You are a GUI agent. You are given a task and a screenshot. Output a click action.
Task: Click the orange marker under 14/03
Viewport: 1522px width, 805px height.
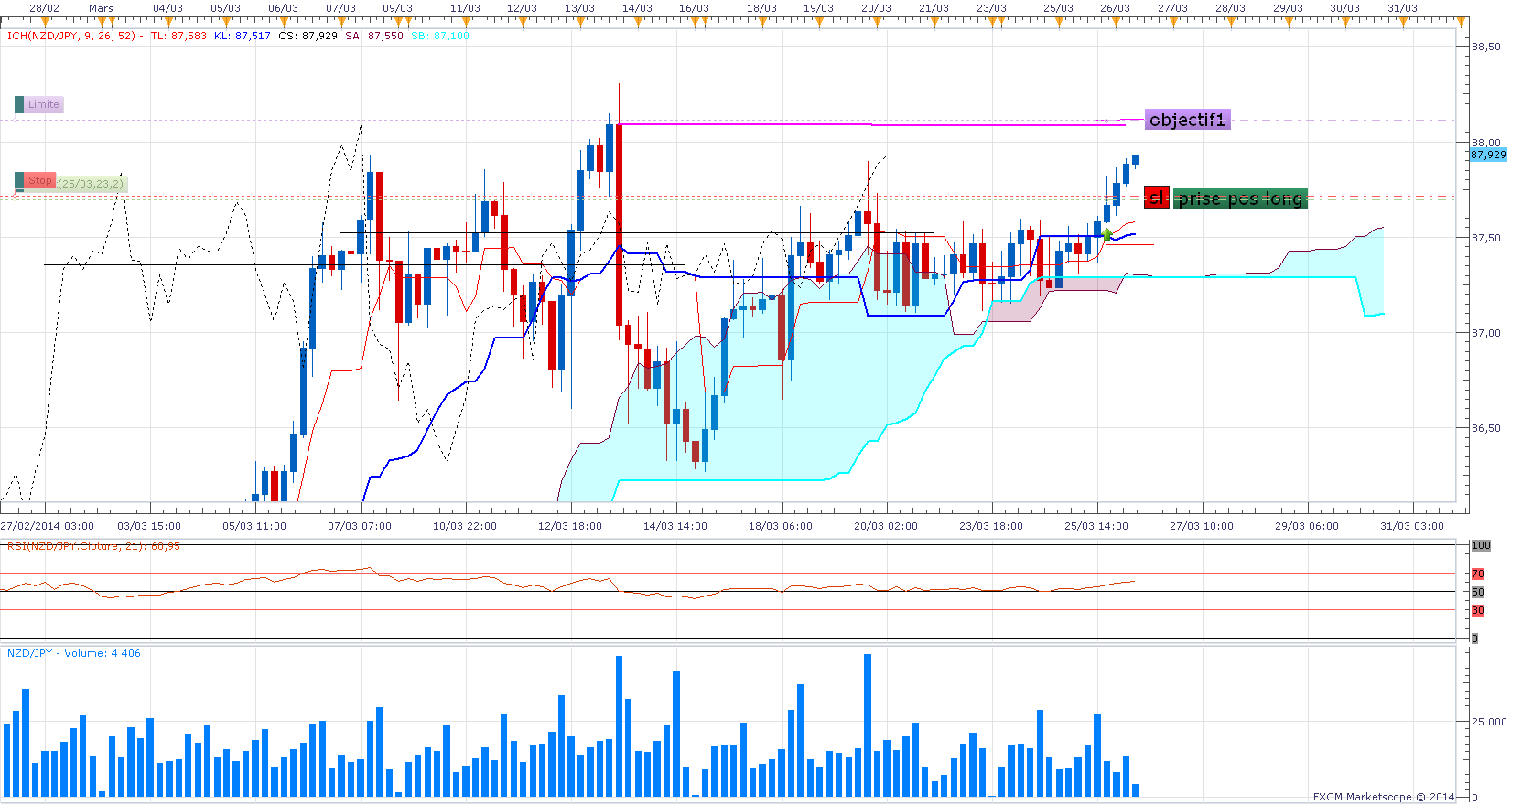[638, 21]
